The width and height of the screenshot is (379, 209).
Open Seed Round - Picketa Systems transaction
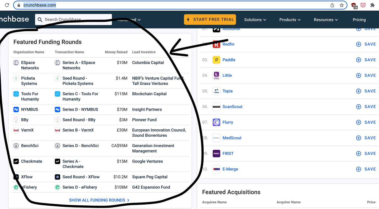pos(78,81)
